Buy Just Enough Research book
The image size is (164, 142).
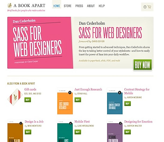coord(78,100)
